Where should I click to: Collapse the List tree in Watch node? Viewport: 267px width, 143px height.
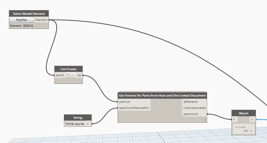tap(237, 127)
